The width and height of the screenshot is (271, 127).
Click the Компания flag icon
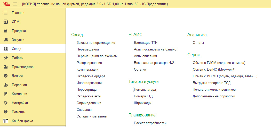pos(6,94)
